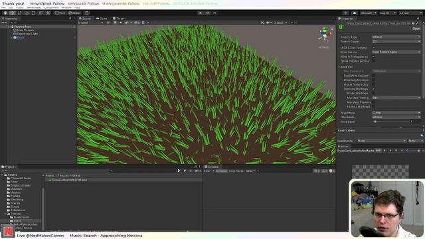Toggle 2D scene view mode
Image resolution: width=425 pixels, height=239 pixels.
[x=108, y=23]
